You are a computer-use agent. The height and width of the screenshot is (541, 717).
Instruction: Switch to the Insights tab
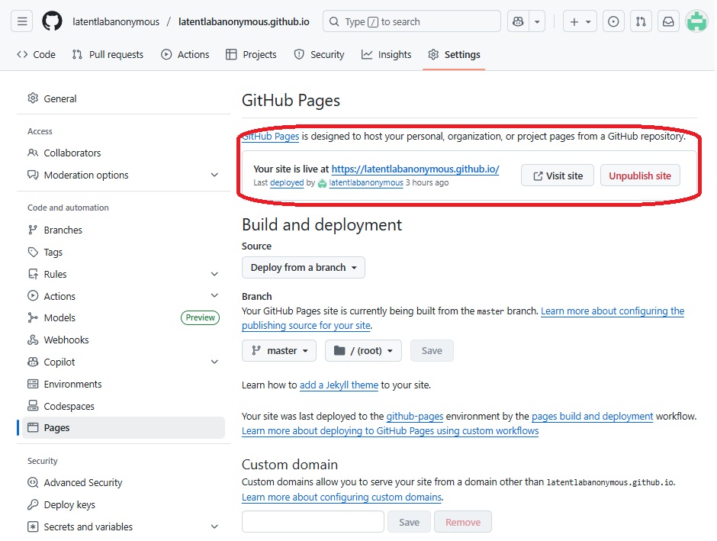pyautogui.click(x=386, y=54)
